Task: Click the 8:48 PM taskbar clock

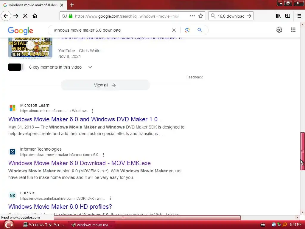Action: tap(295, 225)
